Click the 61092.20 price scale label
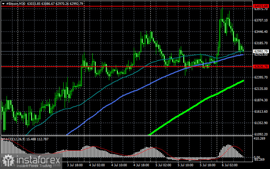The image size is (270, 169). pyautogui.click(x=261, y=134)
